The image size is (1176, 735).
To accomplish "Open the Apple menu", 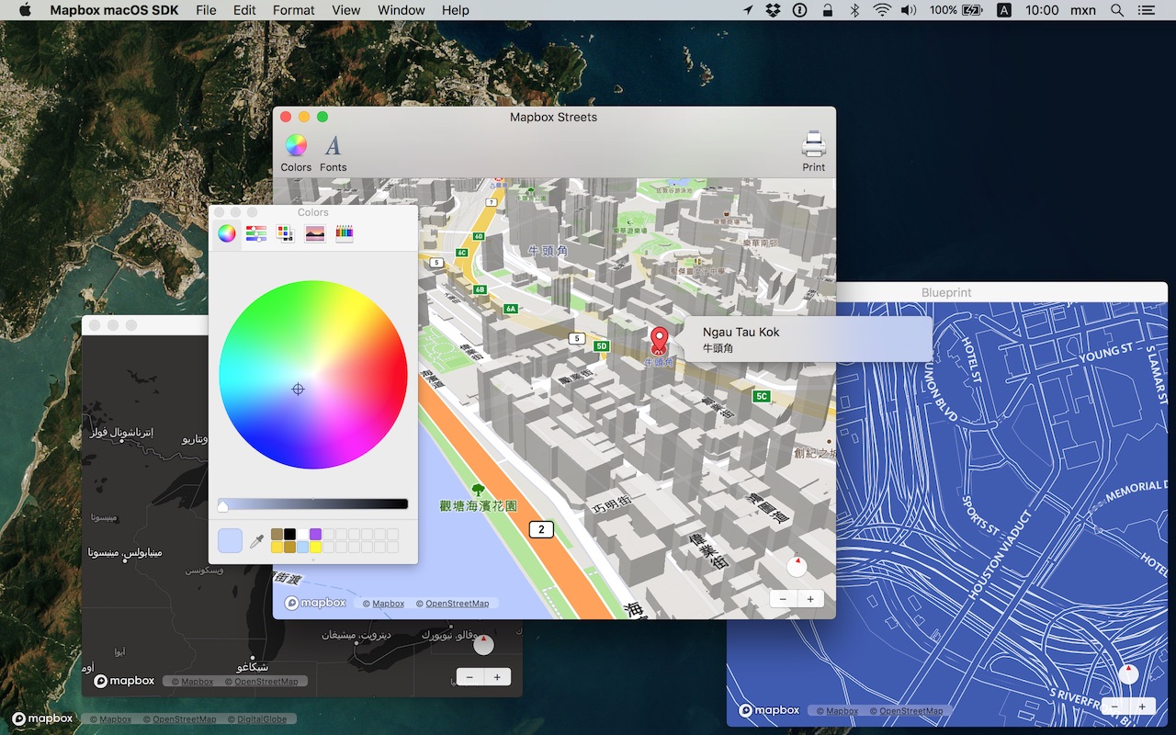I will pyautogui.click(x=25, y=10).
